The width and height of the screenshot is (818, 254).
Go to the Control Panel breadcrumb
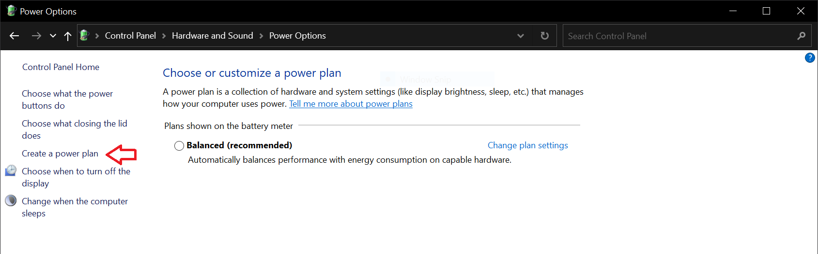click(x=130, y=36)
